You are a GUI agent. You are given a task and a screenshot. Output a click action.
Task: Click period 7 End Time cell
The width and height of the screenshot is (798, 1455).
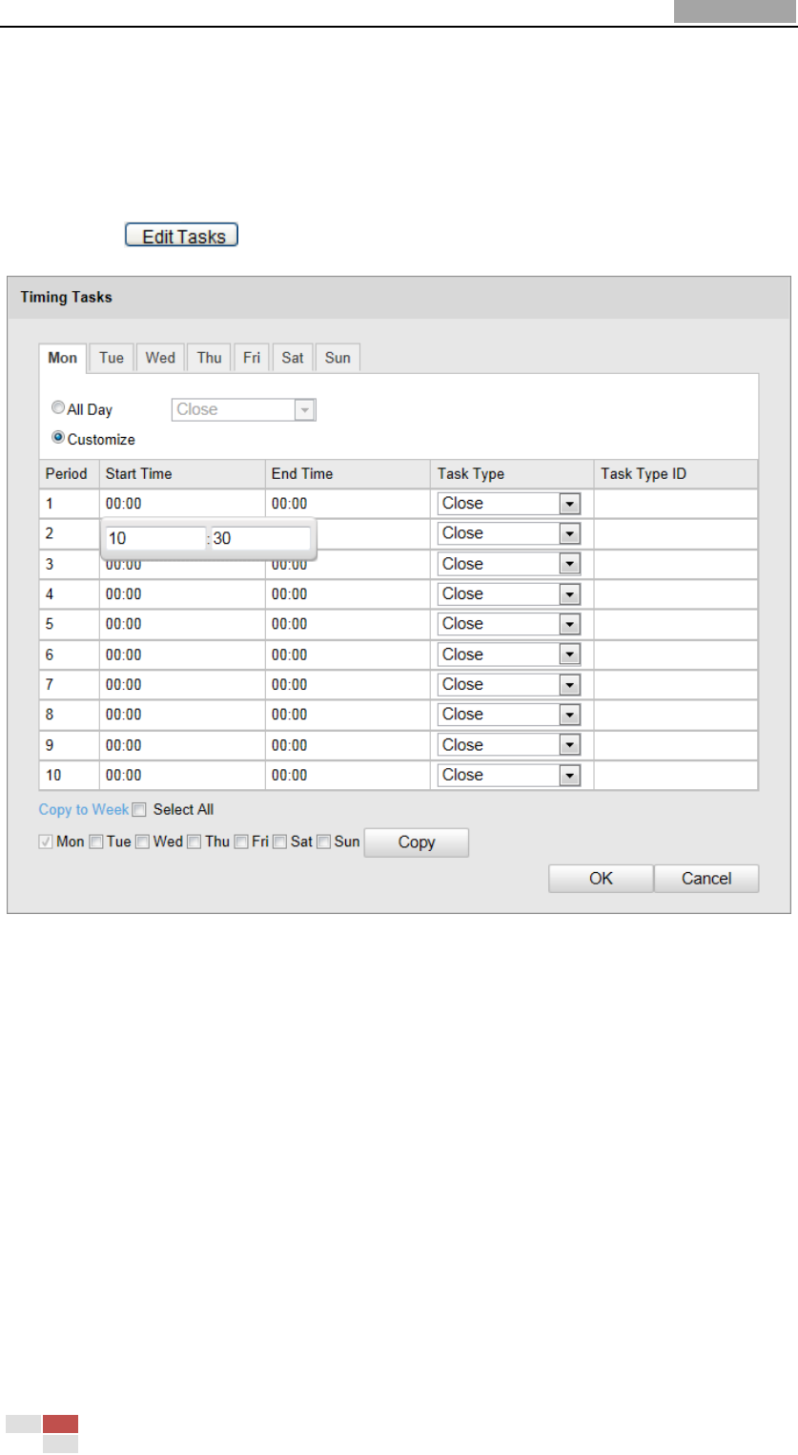pos(347,684)
